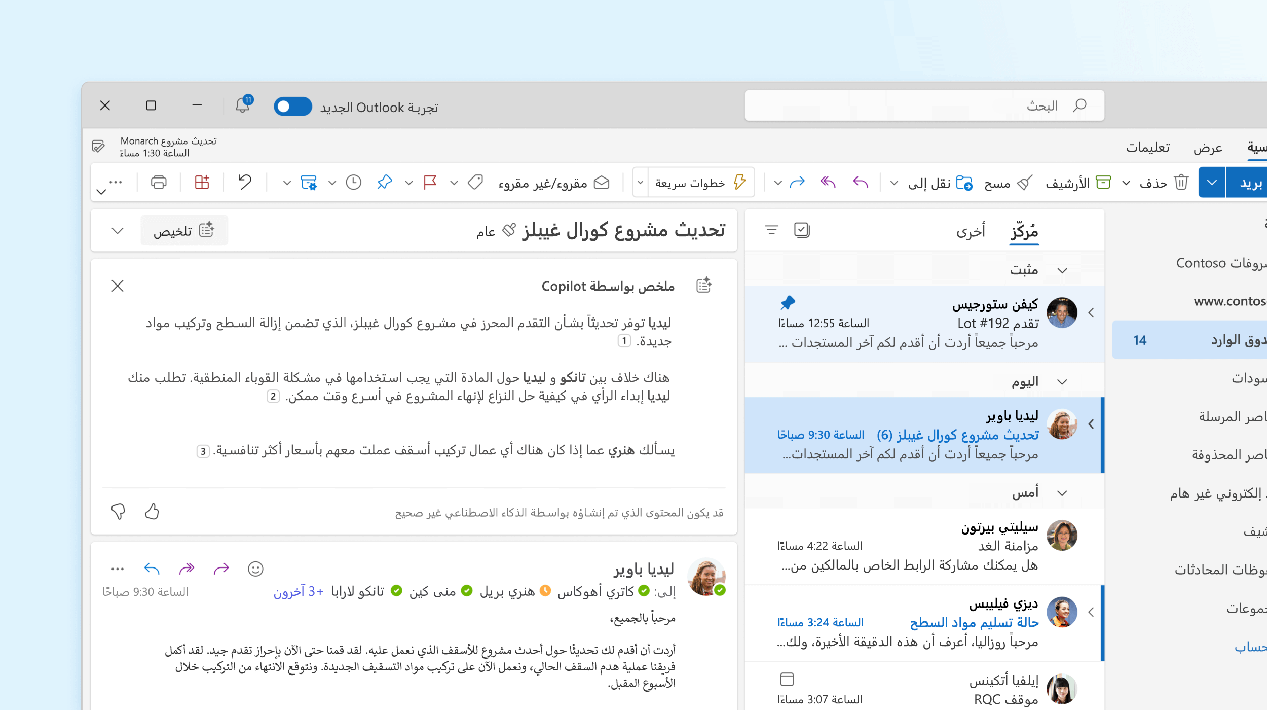The height and width of the screenshot is (710, 1267).
Task: Open the notifications bell
Action: pyautogui.click(x=243, y=104)
